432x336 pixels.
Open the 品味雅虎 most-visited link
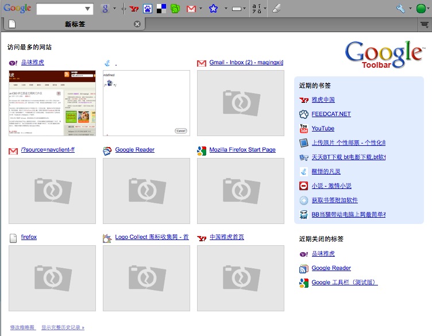pyautogui.click(x=33, y=63)
